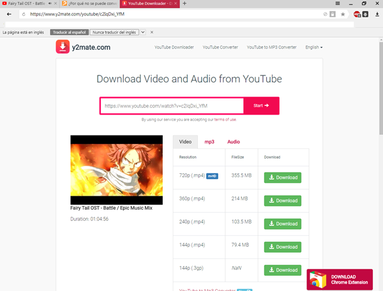
Task: Click Download Chrome Extension banner
Action: (x=340, y=279)
